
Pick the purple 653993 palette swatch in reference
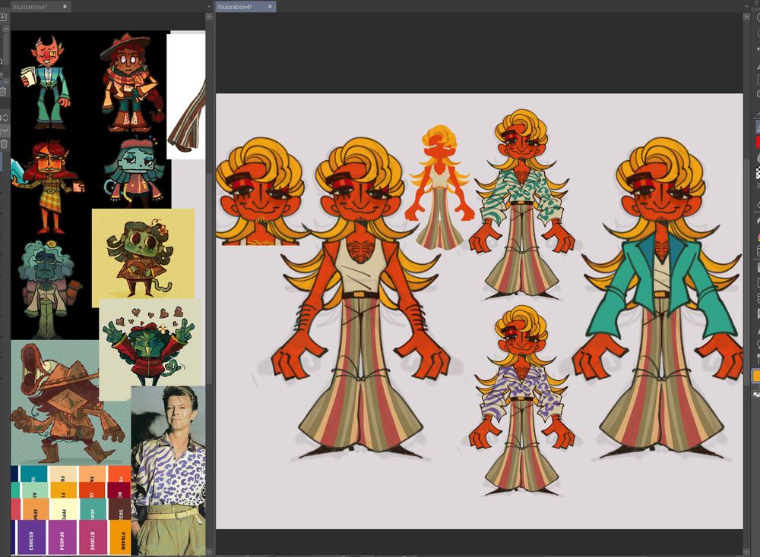click(x=31, y=537)
